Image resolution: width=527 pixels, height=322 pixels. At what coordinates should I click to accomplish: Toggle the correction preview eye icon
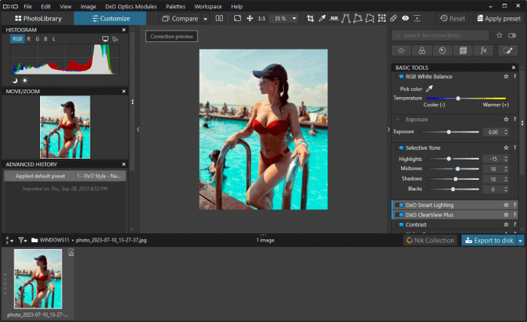(x=406, y=18)
